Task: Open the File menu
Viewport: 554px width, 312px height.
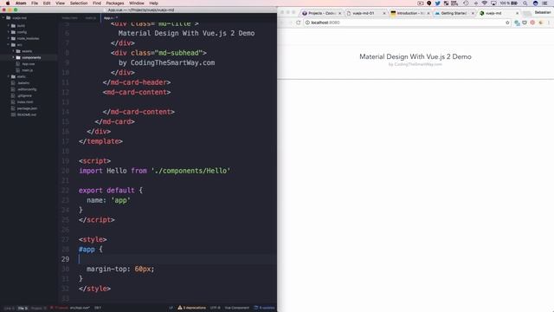Action: point(35,3)
